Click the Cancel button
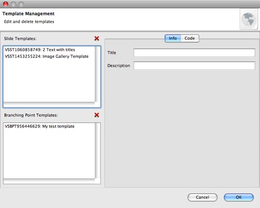 pos(202,197)
